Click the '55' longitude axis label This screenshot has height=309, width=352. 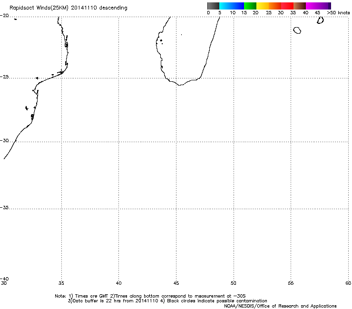tap(291, 283)
